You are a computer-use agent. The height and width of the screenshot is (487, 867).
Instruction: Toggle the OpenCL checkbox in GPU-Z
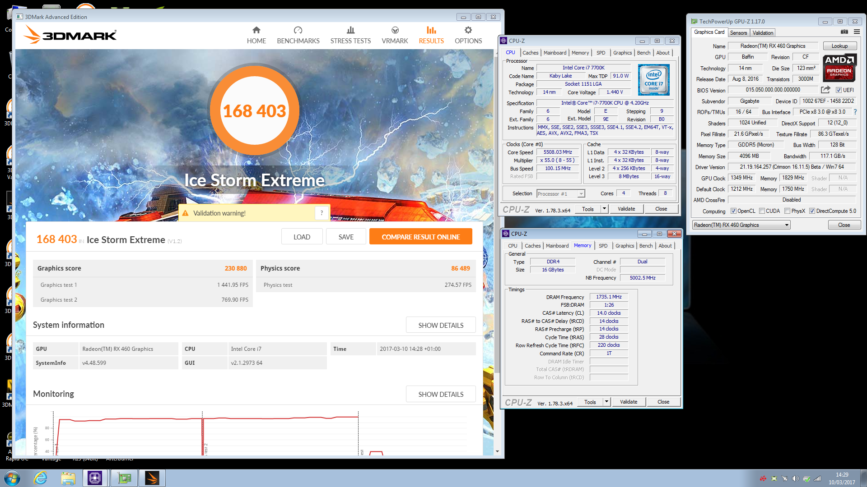click(733, 211)
